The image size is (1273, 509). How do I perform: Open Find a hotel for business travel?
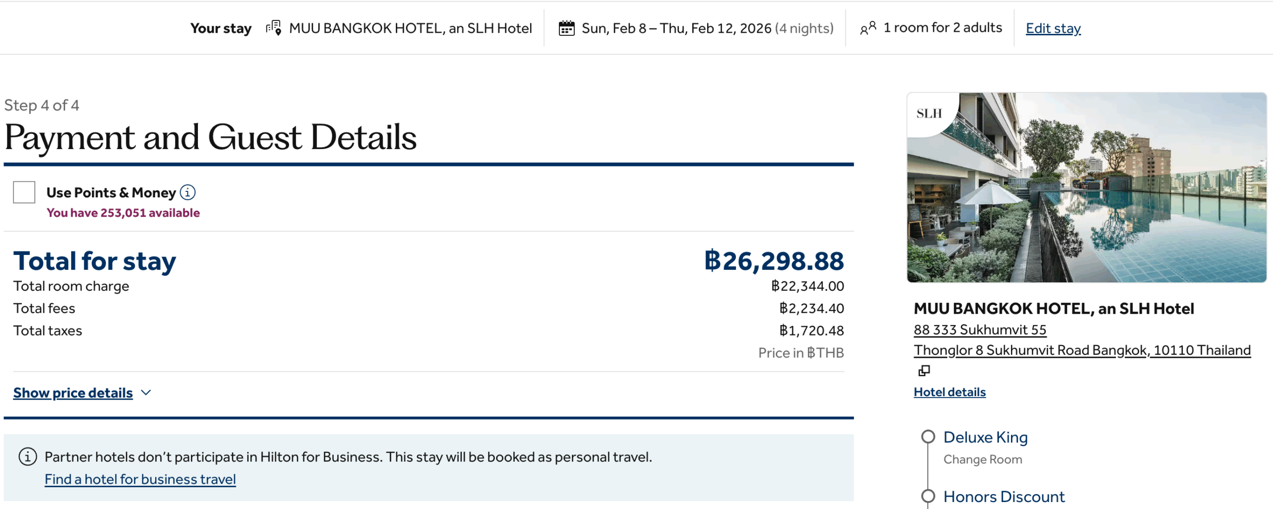pos(140,479)
